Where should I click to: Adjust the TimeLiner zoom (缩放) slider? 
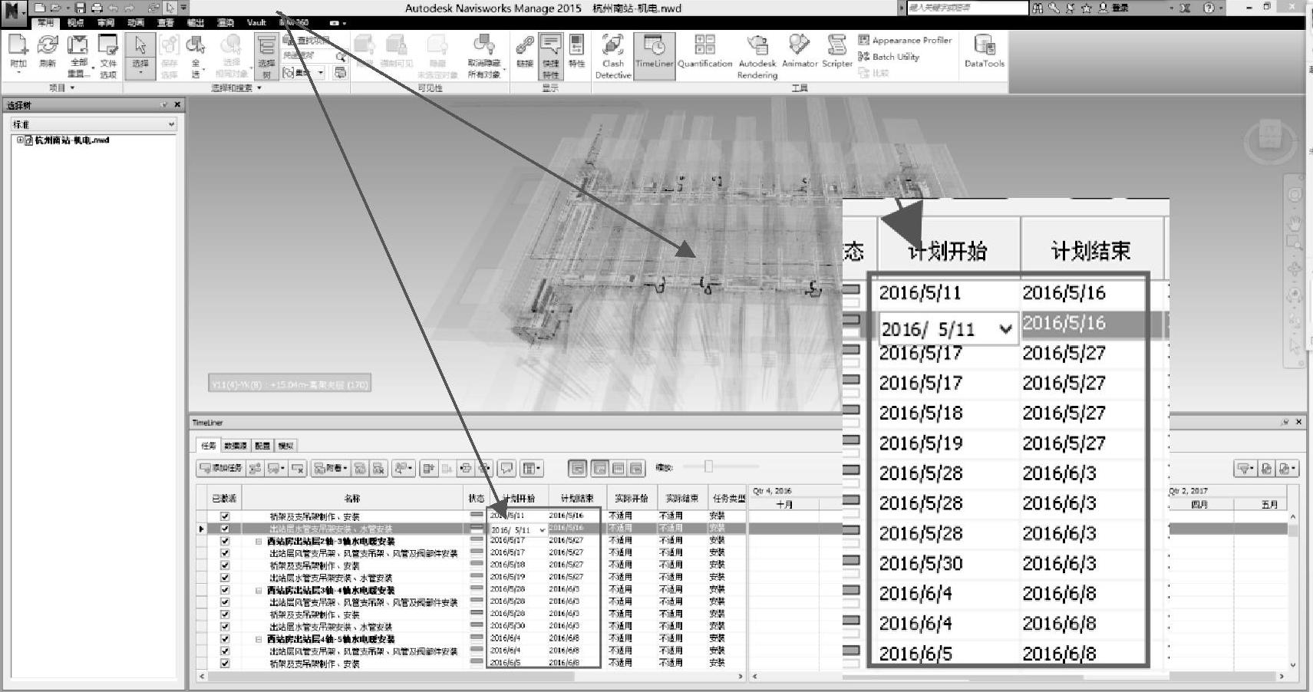[x=708, y=466]
